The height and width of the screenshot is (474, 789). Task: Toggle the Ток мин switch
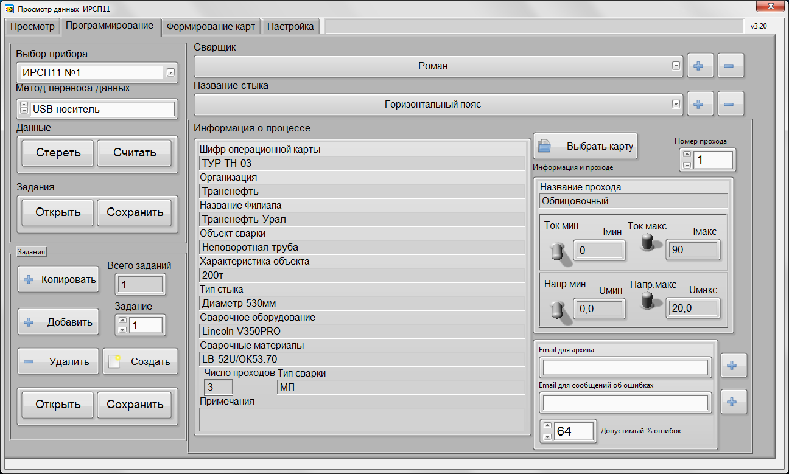(x=557, y=251)
